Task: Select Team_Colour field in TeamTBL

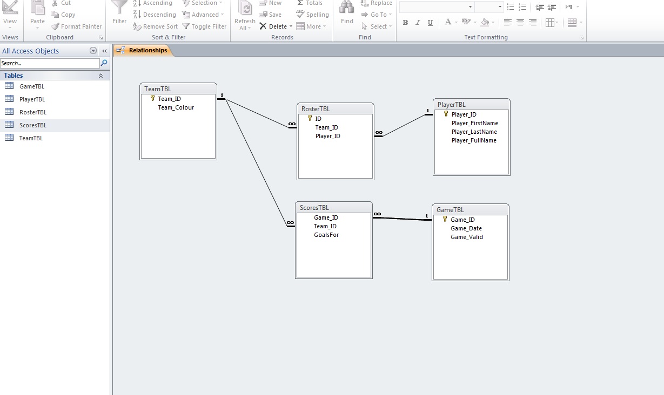Action: pos(176,107)
